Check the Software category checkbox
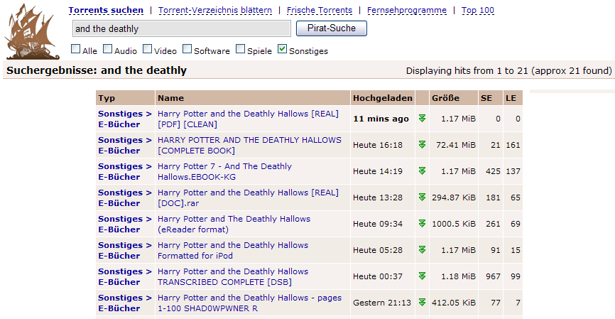The image size is (615, 319). [x=187, y=49]
